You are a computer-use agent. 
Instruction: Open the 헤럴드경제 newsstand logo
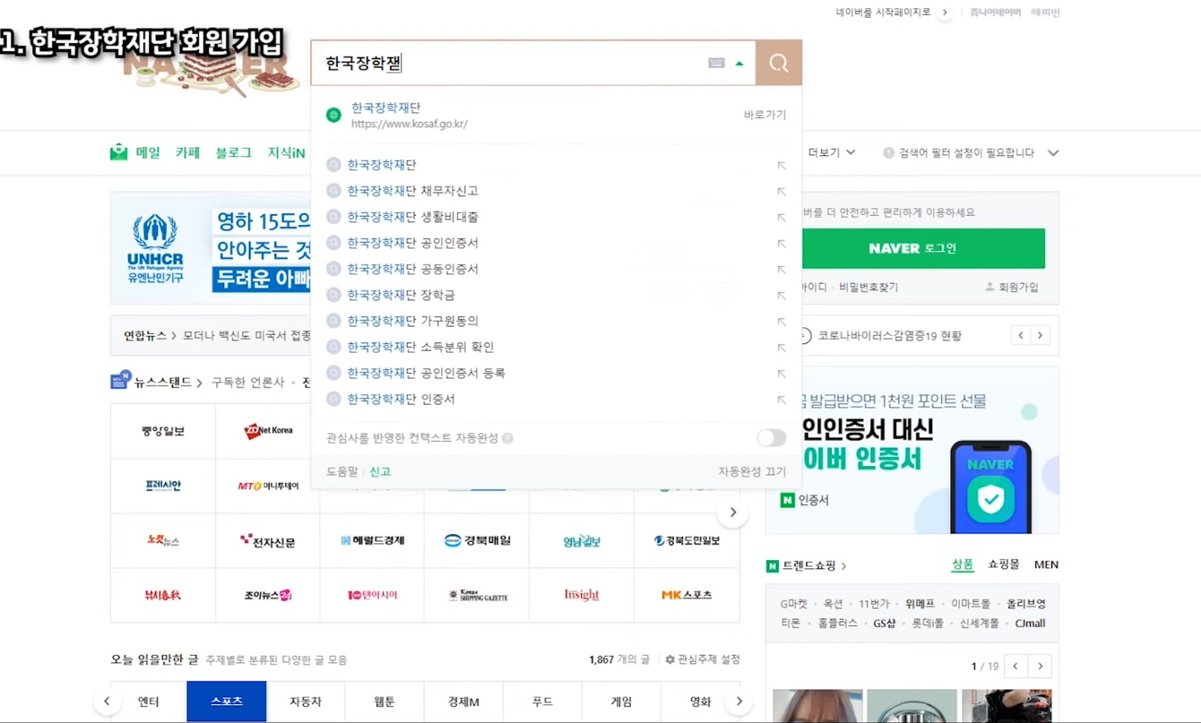pos(372,540)
